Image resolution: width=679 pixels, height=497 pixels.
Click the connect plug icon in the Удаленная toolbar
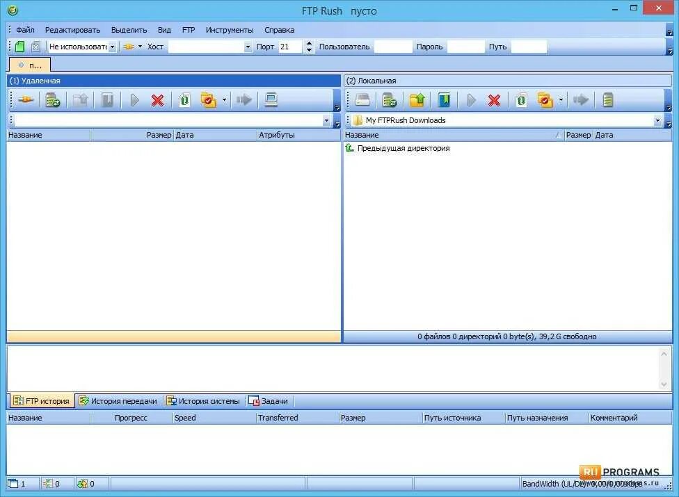point(26,100)
